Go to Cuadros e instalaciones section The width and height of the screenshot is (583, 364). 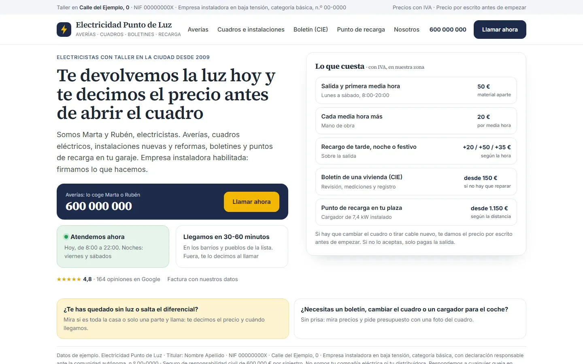click(x=251, y=30)
